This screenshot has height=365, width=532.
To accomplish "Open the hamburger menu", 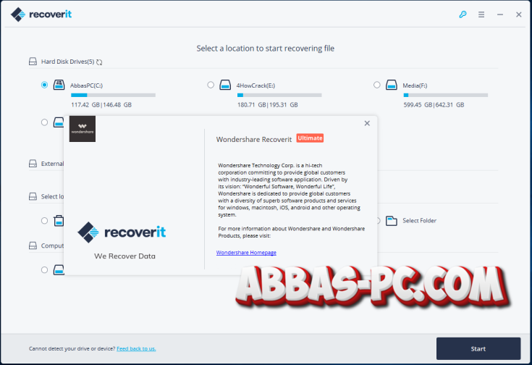I will (x=481, y=14).
